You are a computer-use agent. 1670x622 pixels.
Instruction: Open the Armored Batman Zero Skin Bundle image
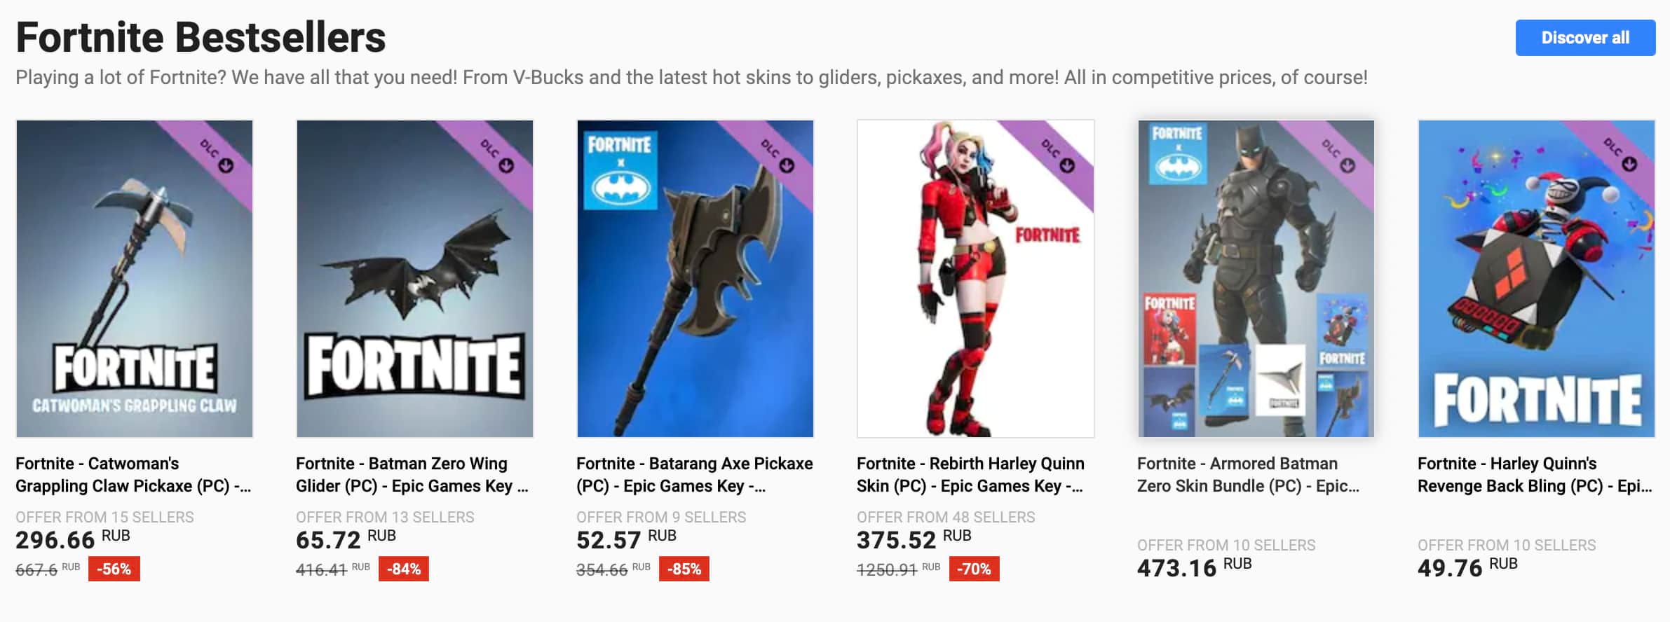(1256, 279)
